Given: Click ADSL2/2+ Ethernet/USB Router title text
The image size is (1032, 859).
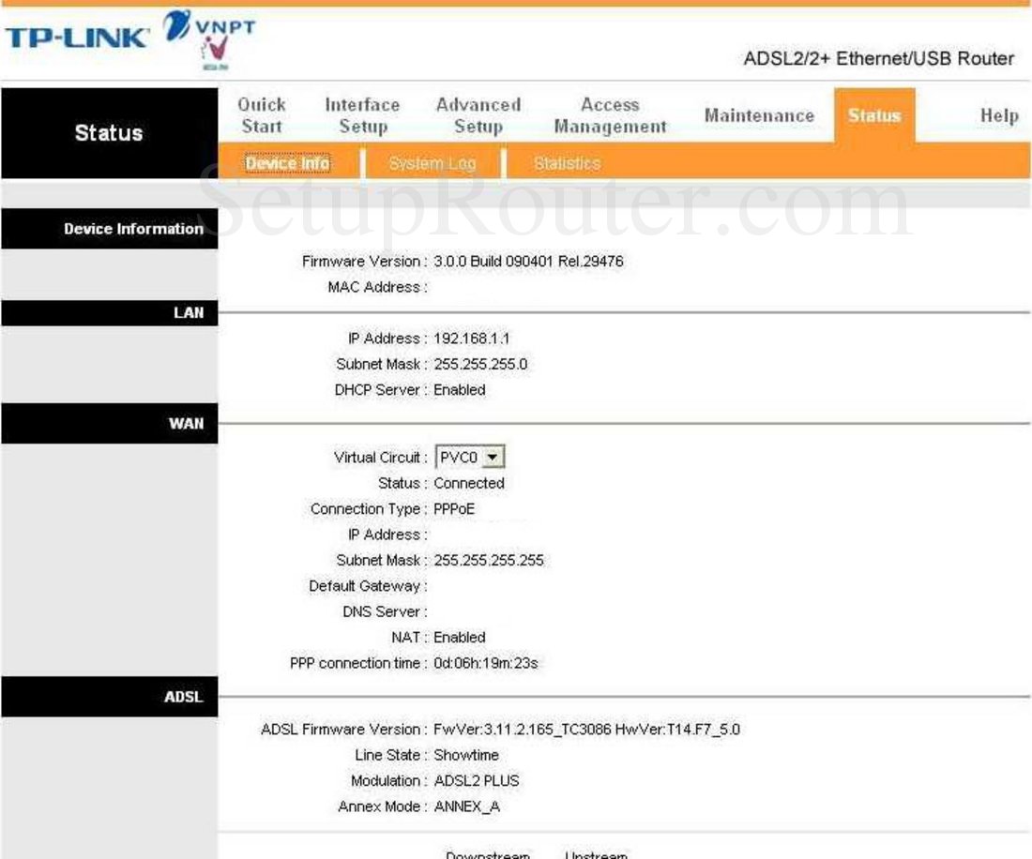Looking at the screenshot, I should click(879, 58).
